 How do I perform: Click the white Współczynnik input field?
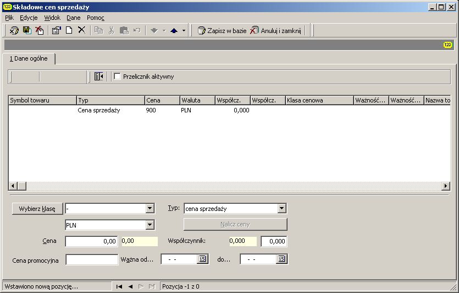[x=274, y=241]
